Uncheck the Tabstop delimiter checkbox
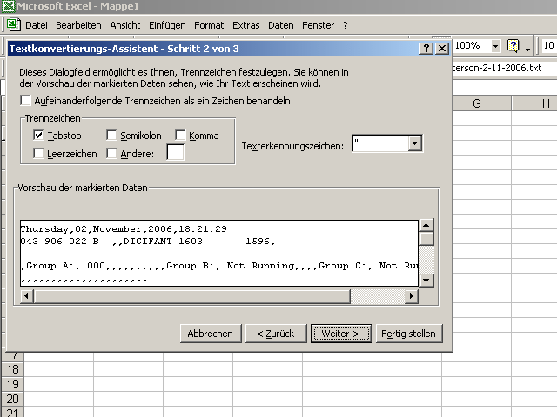Viewport: 557px width, 417px height. tap(39, 136)
